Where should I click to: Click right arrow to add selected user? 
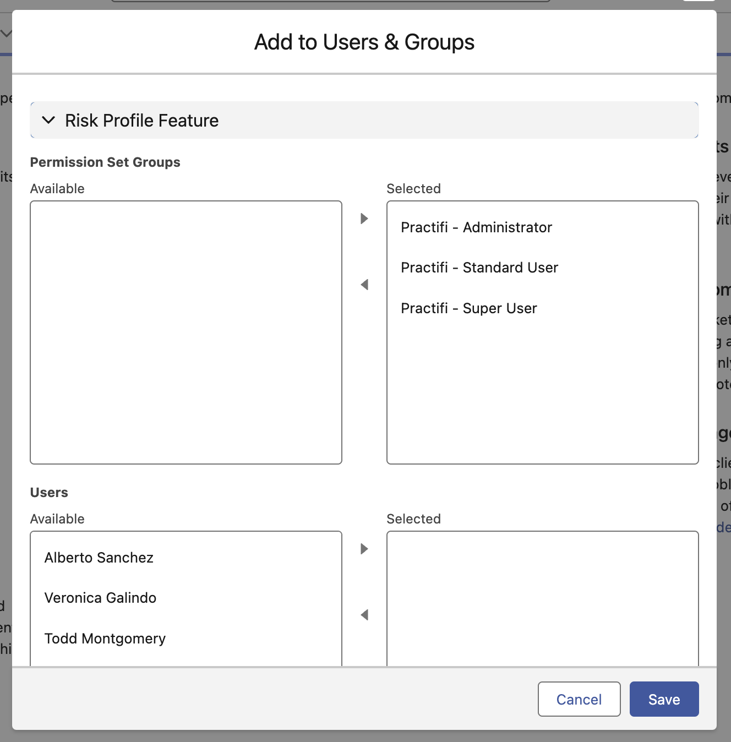364,549
